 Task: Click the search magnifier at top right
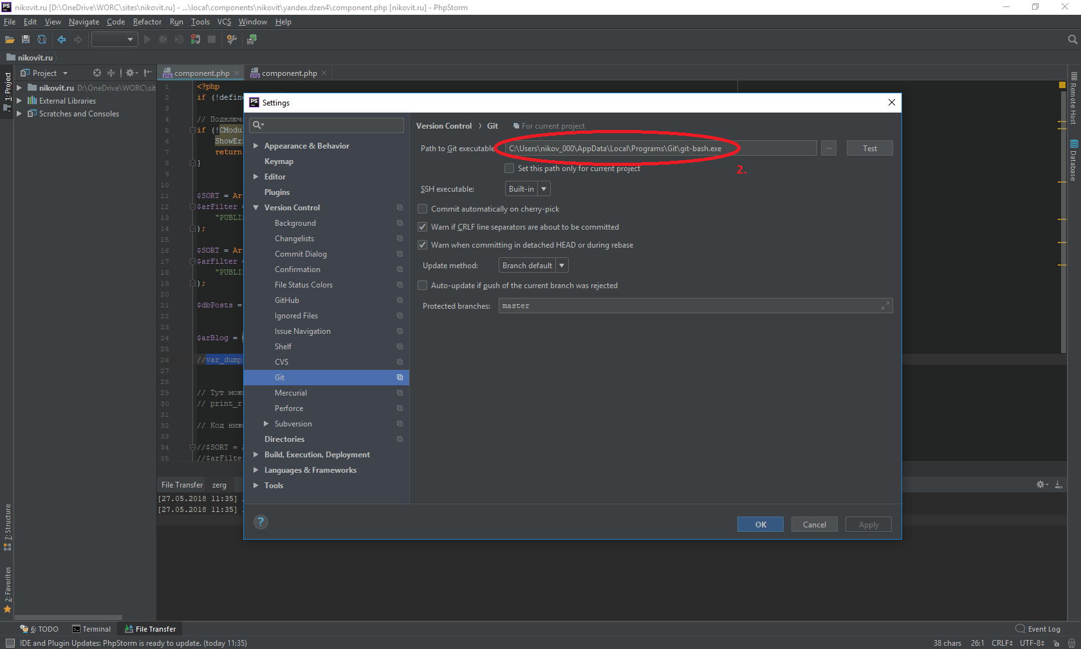pos(1072,39)
